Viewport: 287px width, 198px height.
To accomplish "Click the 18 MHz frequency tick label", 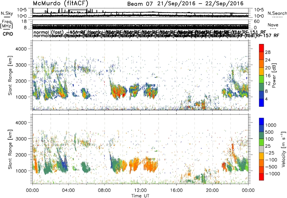I will point(24,21).
